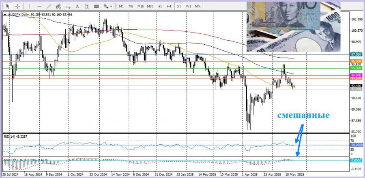The height and width of the screenshot is (178, 365).
Task: Expand the AUDJPY chart title triangle
Action: click(4, 14)
